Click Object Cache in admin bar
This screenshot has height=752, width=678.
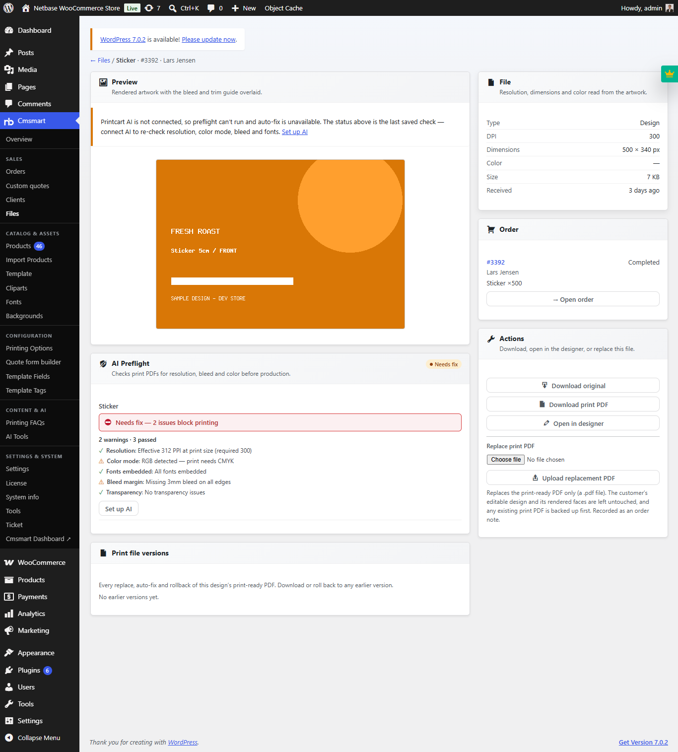coord(283,8)
